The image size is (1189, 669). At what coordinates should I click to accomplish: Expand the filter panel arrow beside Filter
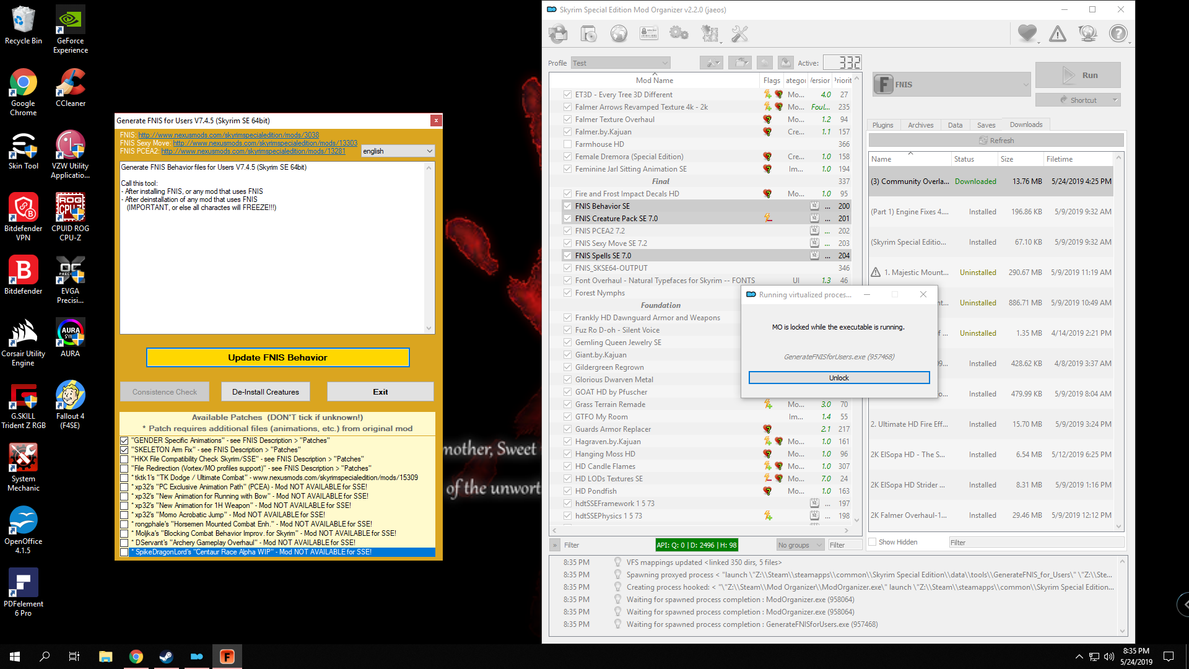(555, 545)
